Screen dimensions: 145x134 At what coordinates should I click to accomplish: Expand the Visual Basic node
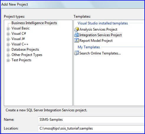tap(8, 29)
